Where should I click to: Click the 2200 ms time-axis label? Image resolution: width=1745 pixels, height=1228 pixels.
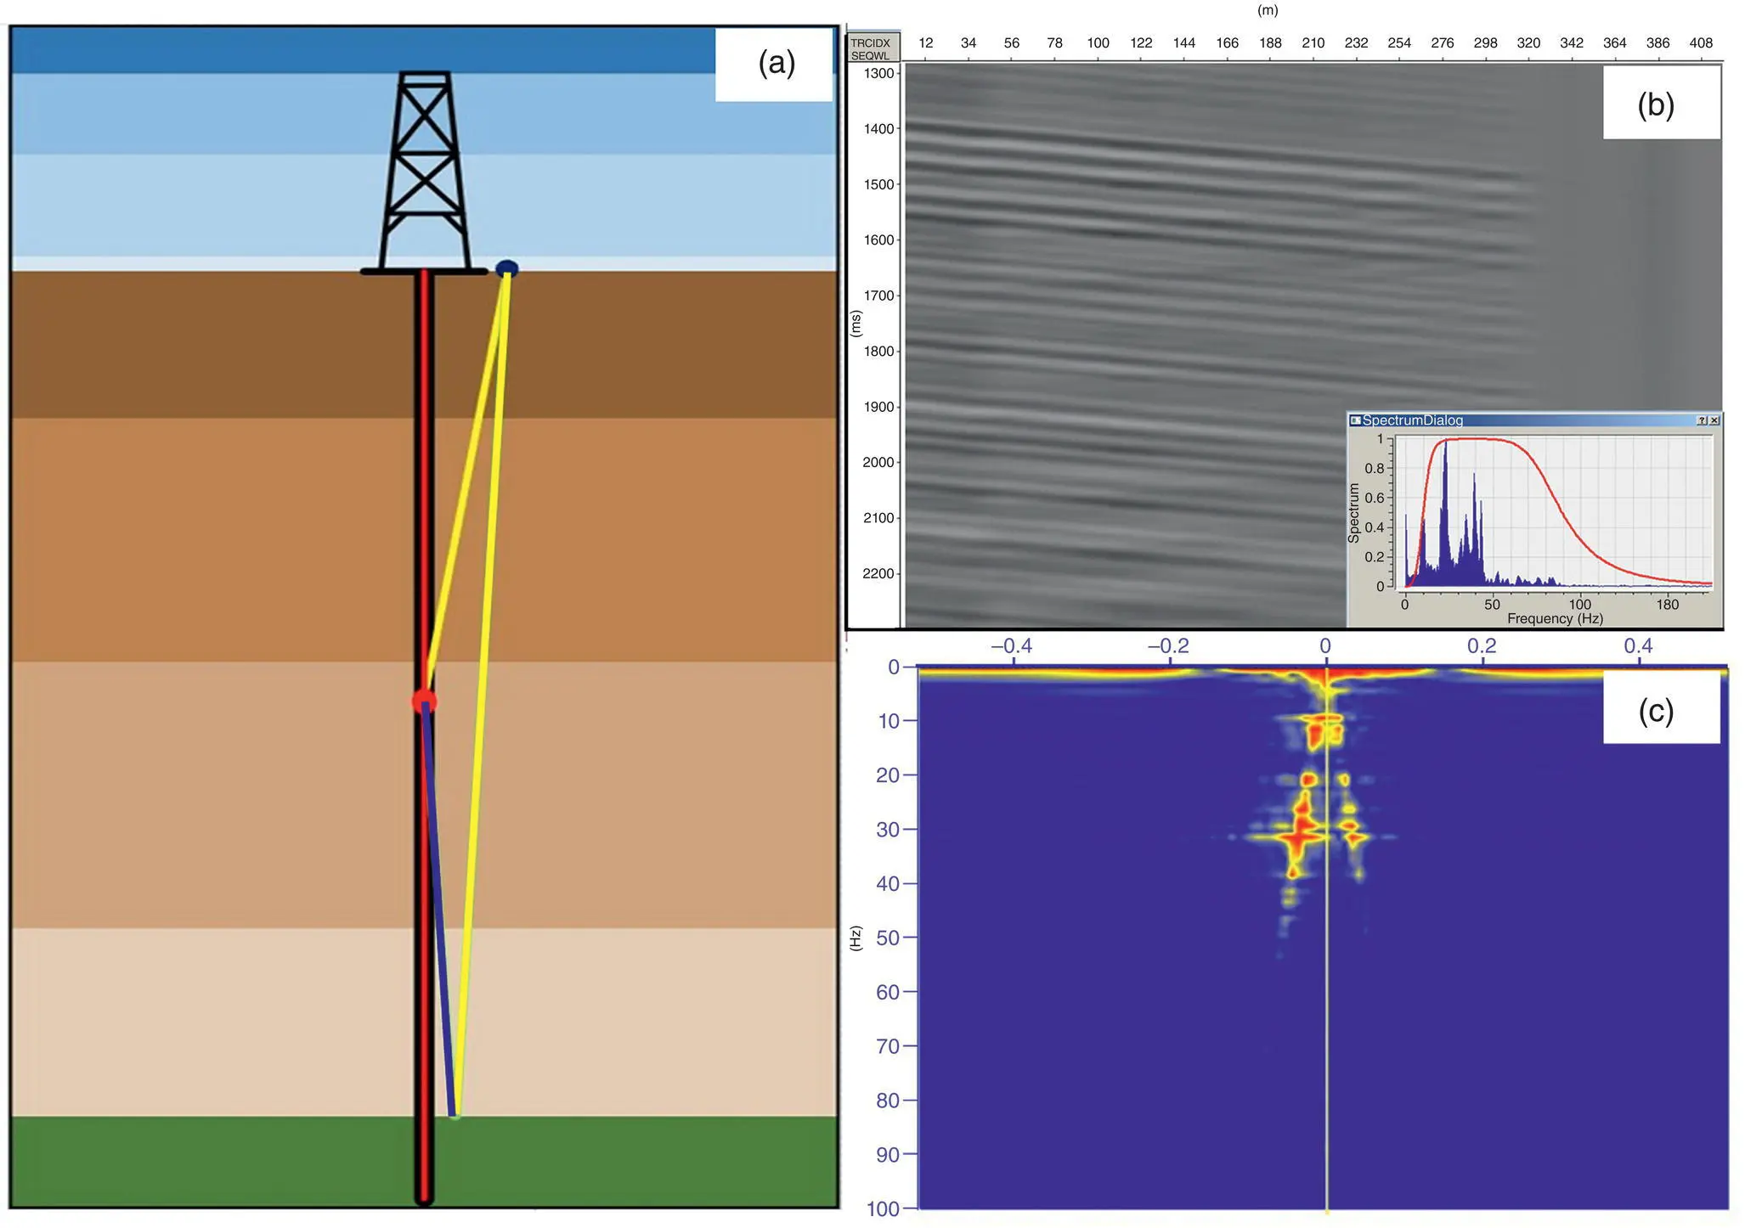(x=878, y=574)
